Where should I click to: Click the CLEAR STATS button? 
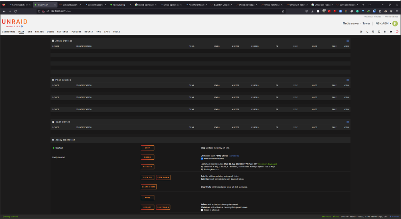[x=149, y=187]
